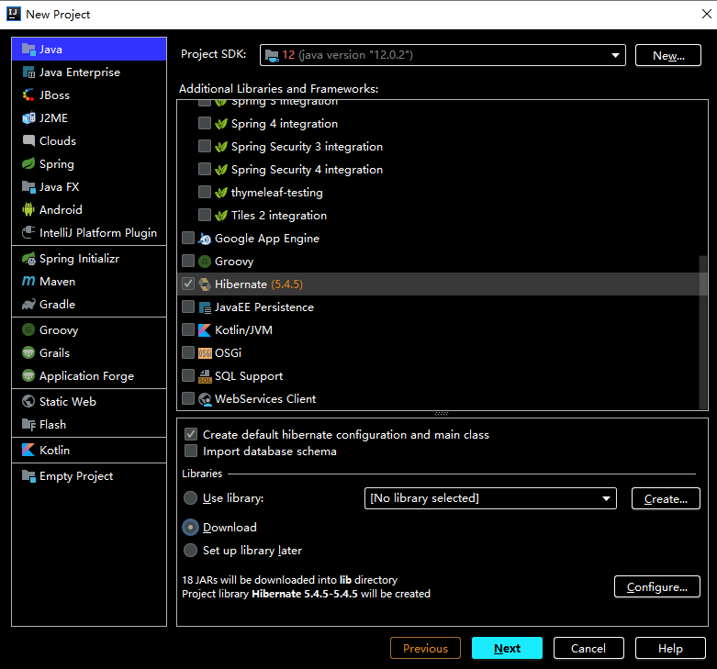The height and width of the screenshot is (669, 717).
Task: Select the Gradle elephant icon
Action: (x=28, y=305)
